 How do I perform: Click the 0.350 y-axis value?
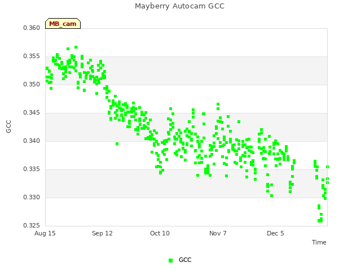(x=32, y=85)
